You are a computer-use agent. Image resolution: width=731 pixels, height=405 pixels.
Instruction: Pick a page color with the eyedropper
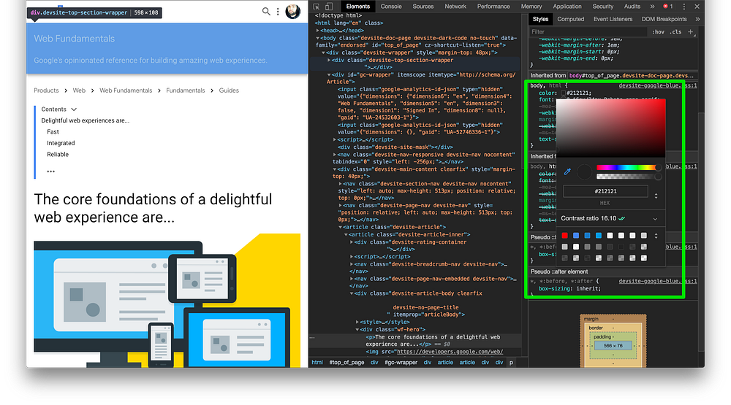(x=567, y=171)
